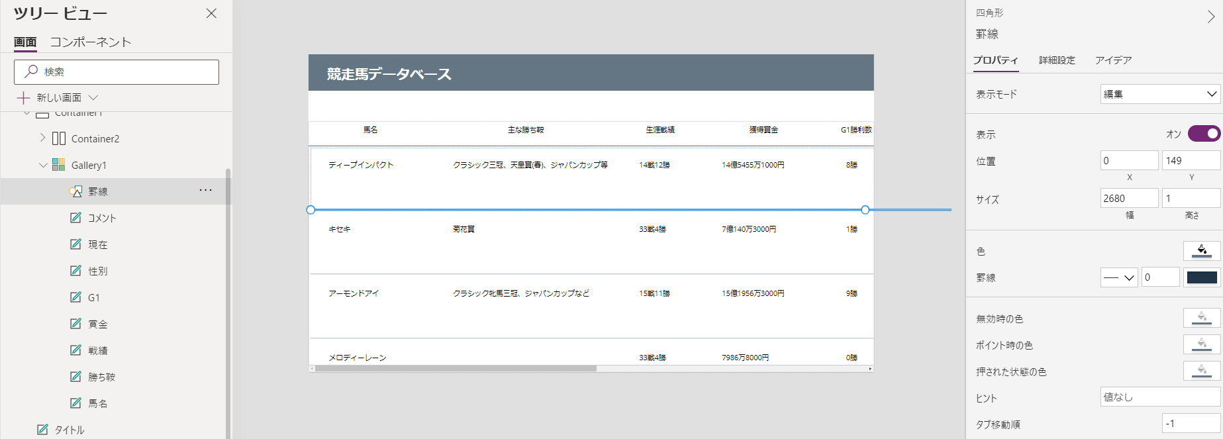Select タイトル in the tree view

(x=70, y=430)
